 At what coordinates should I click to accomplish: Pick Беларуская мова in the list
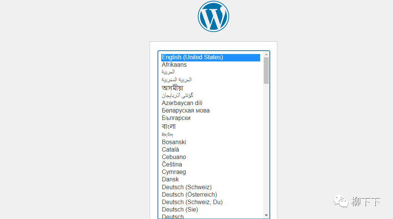(185, 111)
